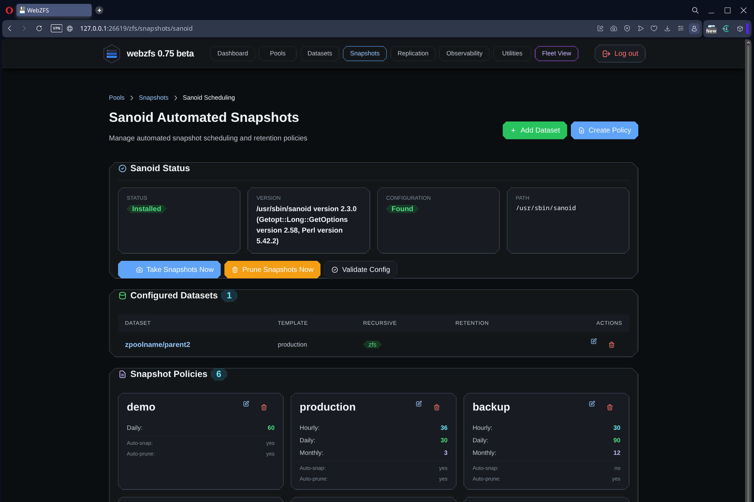Click the demo policy Daily value 60
This screenshot has width=754, height=502.
tap(271, 428)
